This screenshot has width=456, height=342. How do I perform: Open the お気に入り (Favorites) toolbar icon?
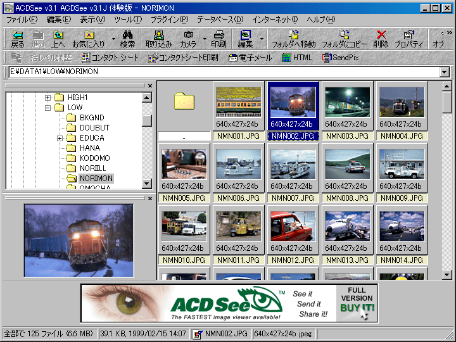89,39
